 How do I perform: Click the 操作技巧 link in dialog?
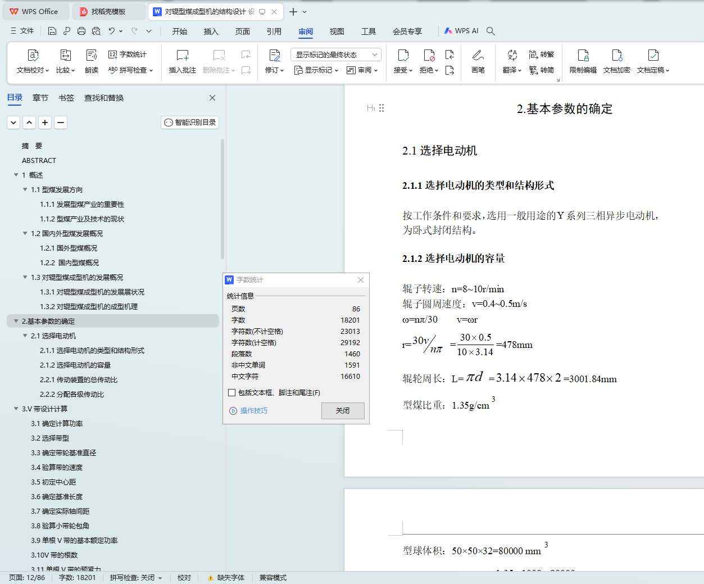coord(248,411)
